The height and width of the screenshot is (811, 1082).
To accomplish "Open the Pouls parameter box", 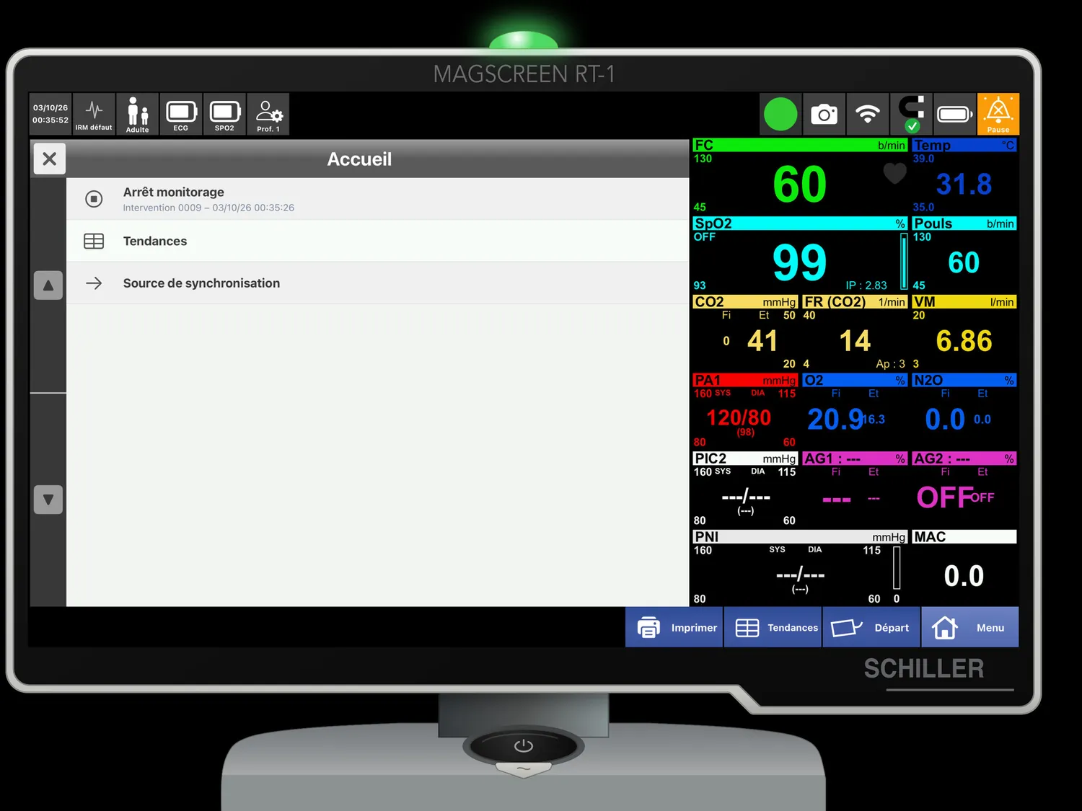I will click(964, 254).
